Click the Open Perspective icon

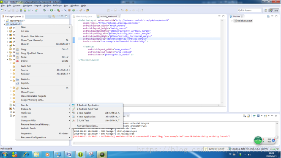click(266, 11)
